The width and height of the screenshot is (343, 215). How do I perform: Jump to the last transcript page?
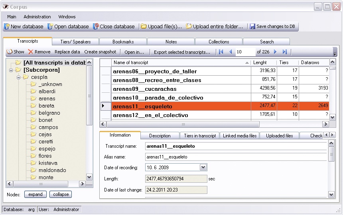[284, 52]
